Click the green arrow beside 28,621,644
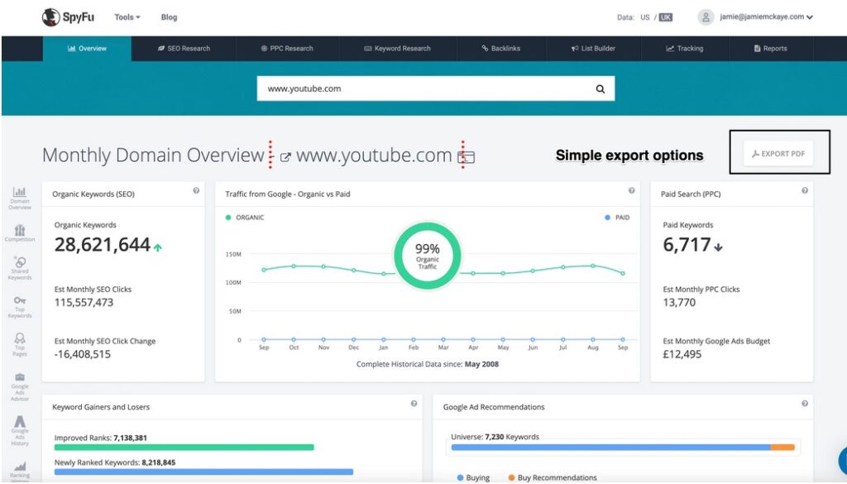 click(x=158, y=247)
